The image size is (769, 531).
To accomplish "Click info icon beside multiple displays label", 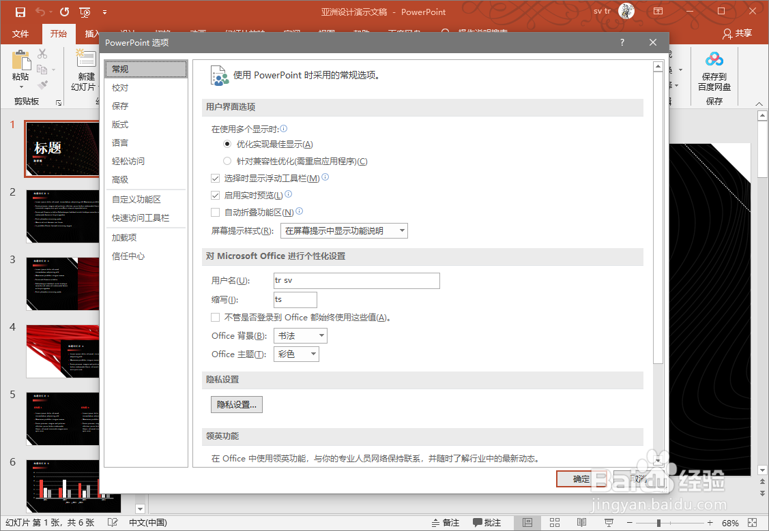I will [283, 128].
